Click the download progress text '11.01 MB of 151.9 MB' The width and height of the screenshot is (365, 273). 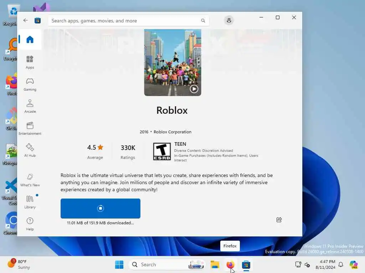click(x=100, y=223)
